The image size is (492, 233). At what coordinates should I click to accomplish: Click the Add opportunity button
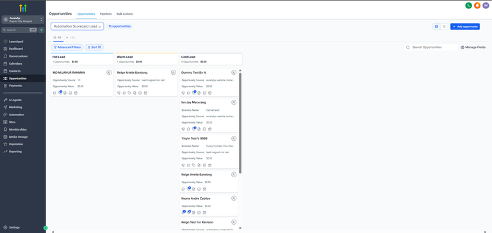pyautogui.click(x=465, y=27)
